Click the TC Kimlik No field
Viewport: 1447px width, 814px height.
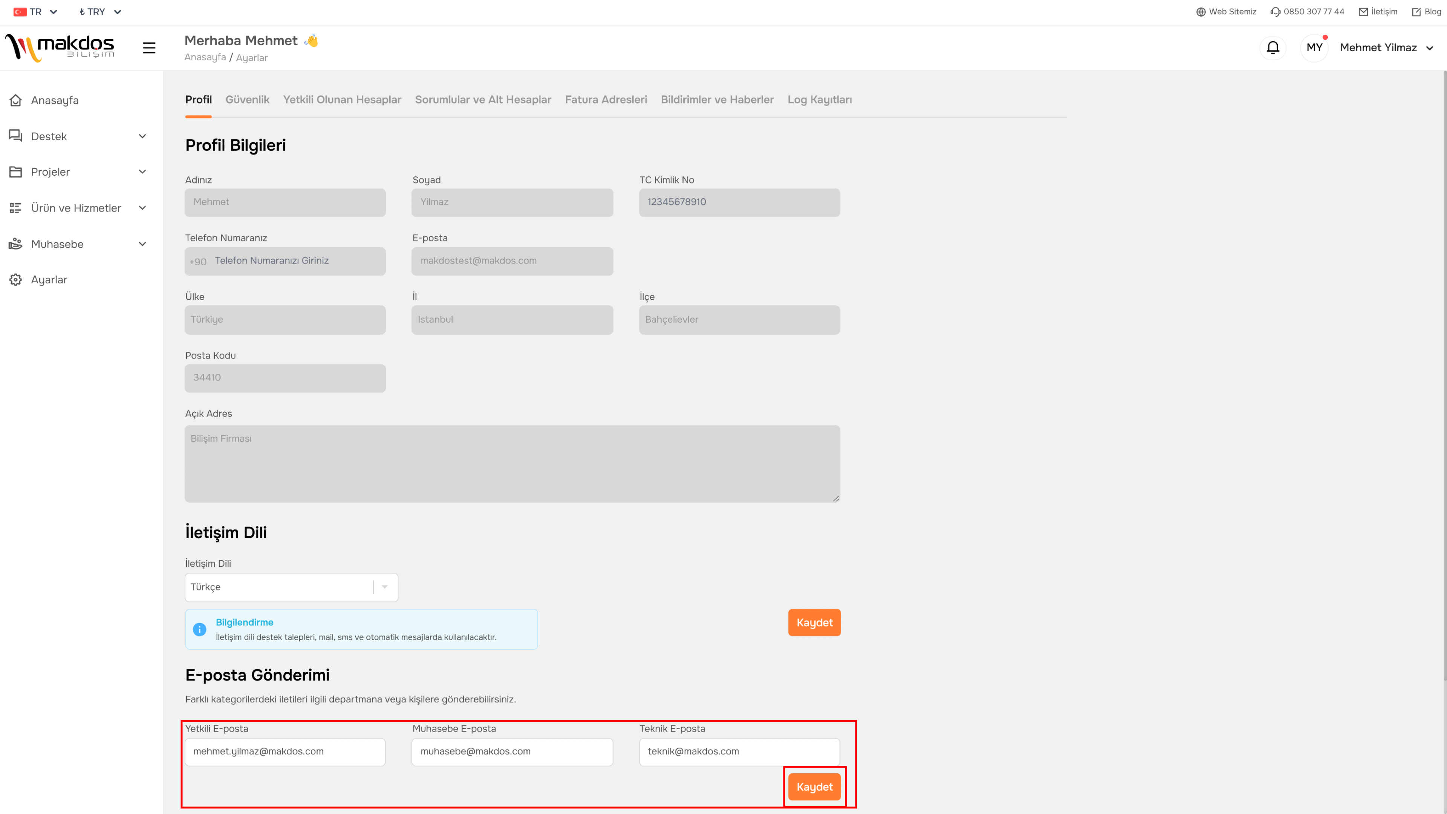click(x=739, y=202)
